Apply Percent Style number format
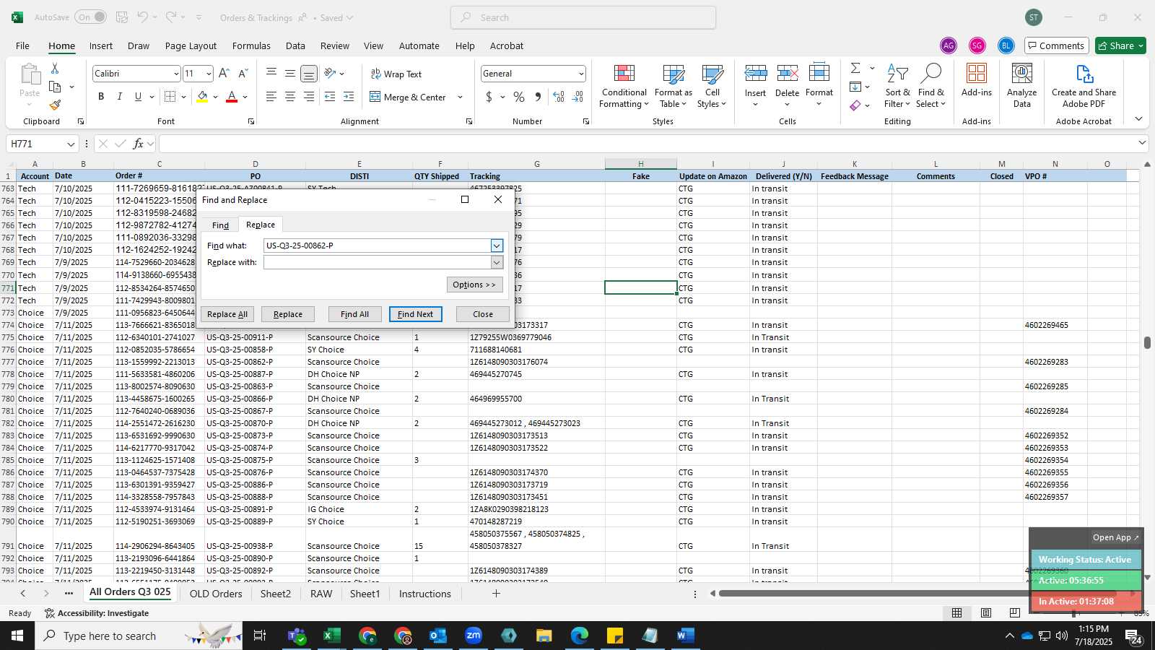Viewport: 1155px width, 650px height. click(519, 97)
